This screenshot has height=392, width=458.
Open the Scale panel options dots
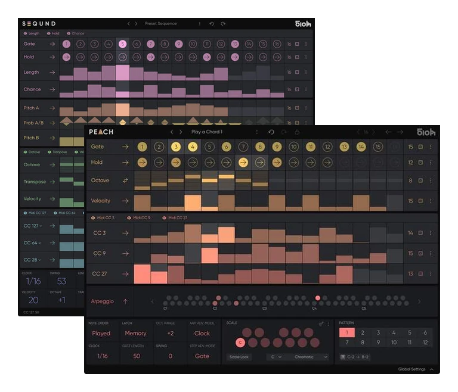329,323
